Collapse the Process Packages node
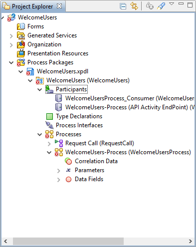The height and width of the screenshot is (247, 196). (x=11, y=63)
